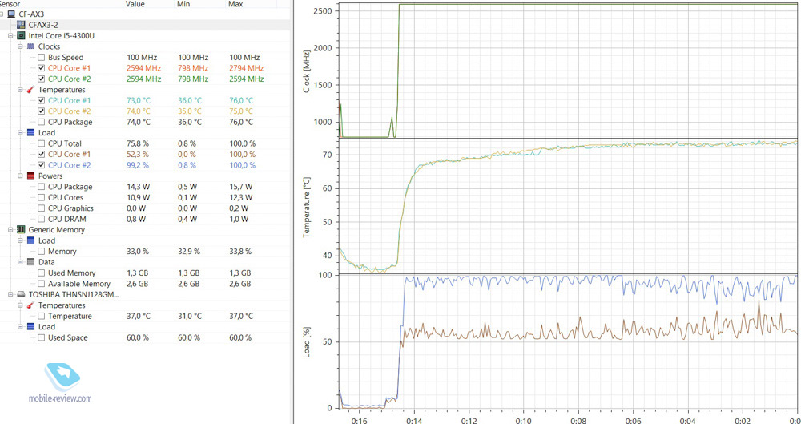Uncheck CPU Core #2 under Load
801x424 pixels.
click(42, 164)
